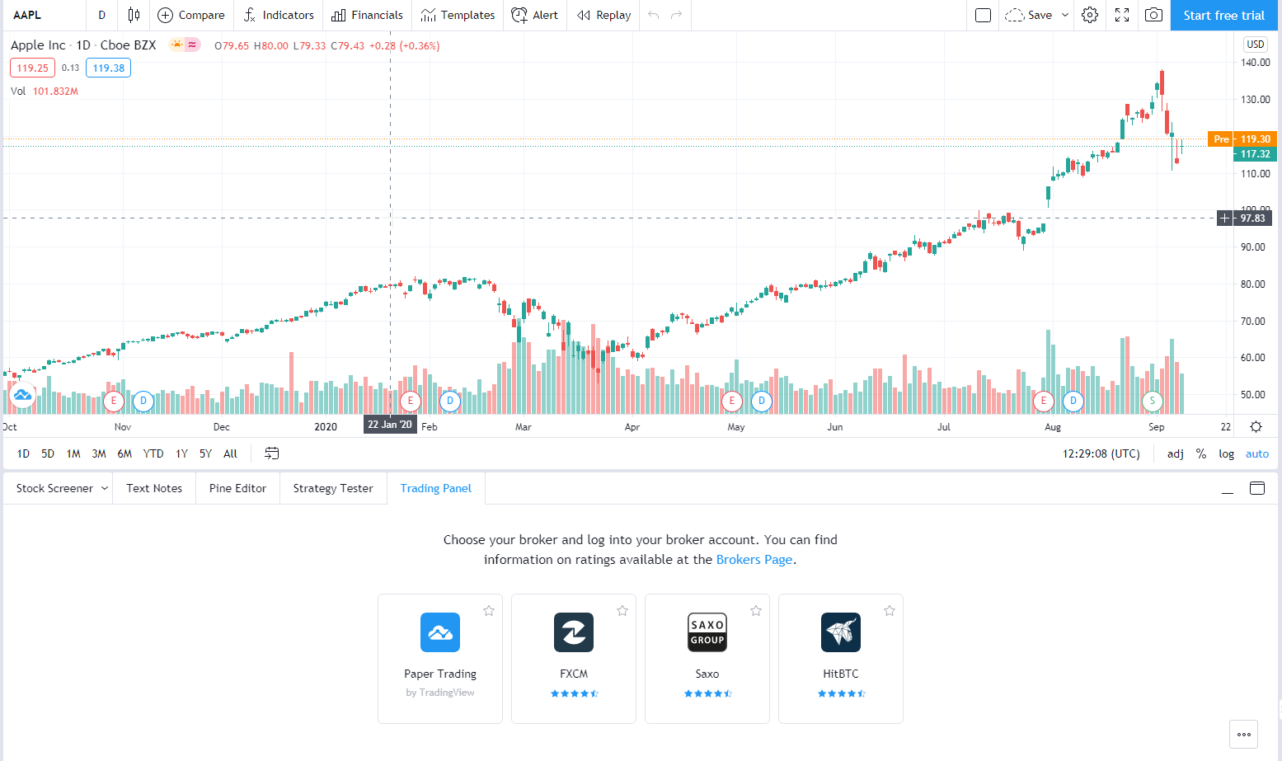The width and height of the screenshot is (1282, 761).
Task: Open time axis settings gear
Action: coord(1256,426)
